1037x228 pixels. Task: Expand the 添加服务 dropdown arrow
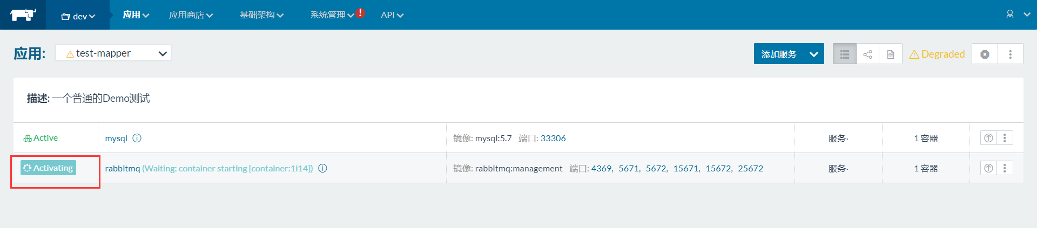coord(814,54)
